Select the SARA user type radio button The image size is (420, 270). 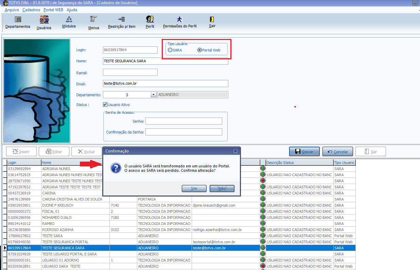(x=170, y=50)
